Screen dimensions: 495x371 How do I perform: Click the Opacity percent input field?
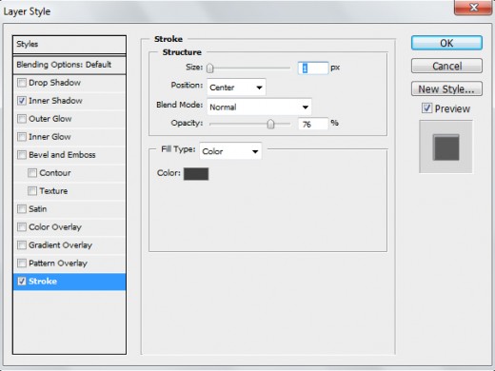click(x=313, y=124)
